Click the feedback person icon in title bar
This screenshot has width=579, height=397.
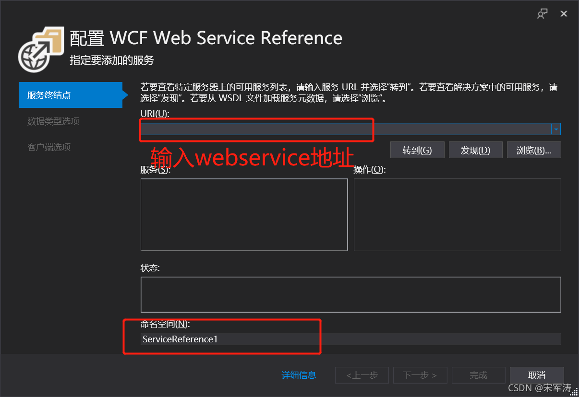[x=542, y=13]
